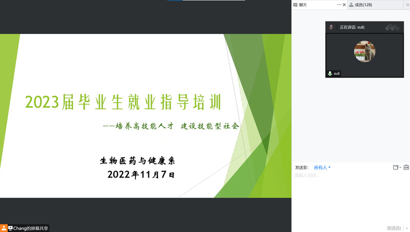Click the green microphone icon beside xuli
410x232 pixels.
(330, 73)
